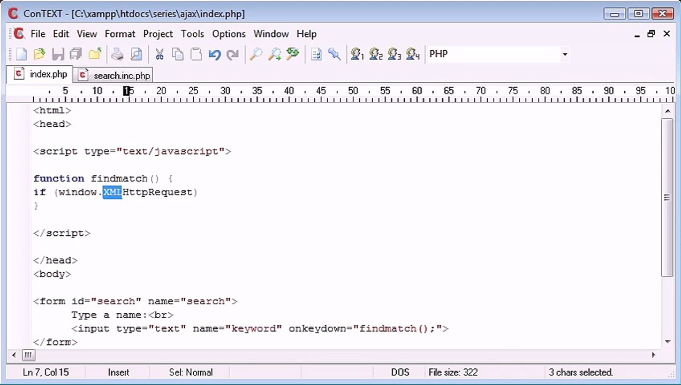The image size is (681, 385).
Task: Run user command 1 icon
Action: (357, 54)
